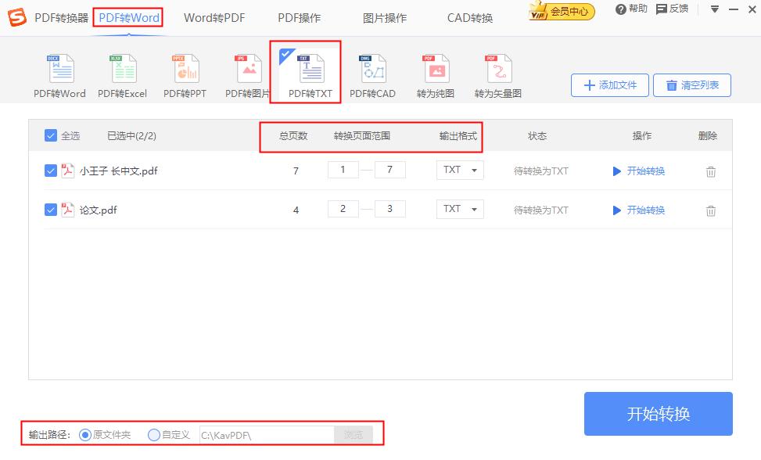Switch to the 图片操作 tab
The image size is (761, 460).
point(384,18)
